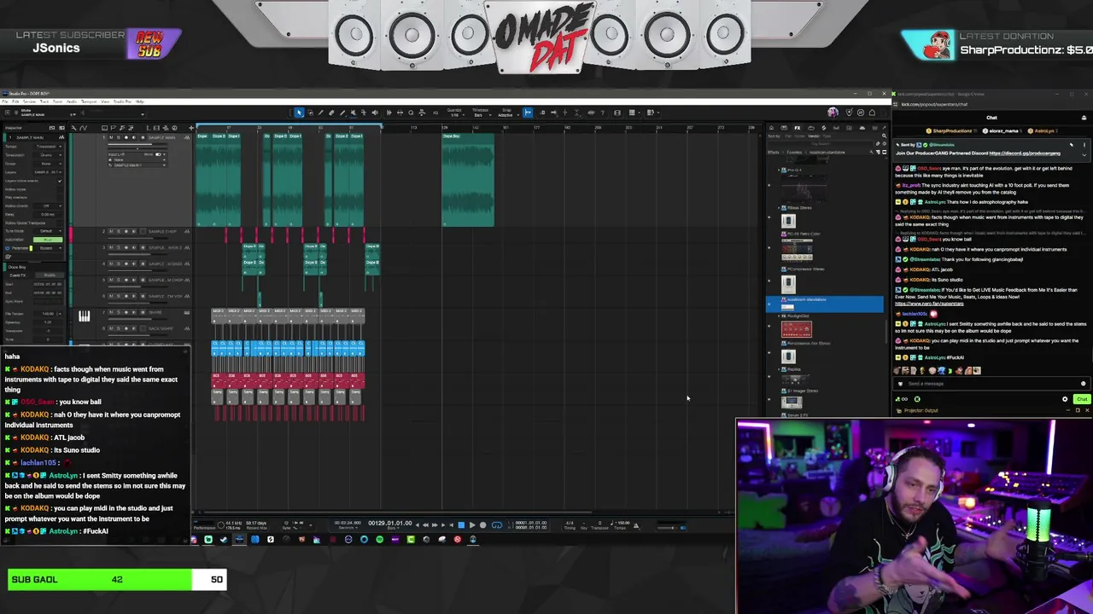1093x614 pixels.
Task: Toggle Loop mode in the transport
Action: click(x=497, y=525)
